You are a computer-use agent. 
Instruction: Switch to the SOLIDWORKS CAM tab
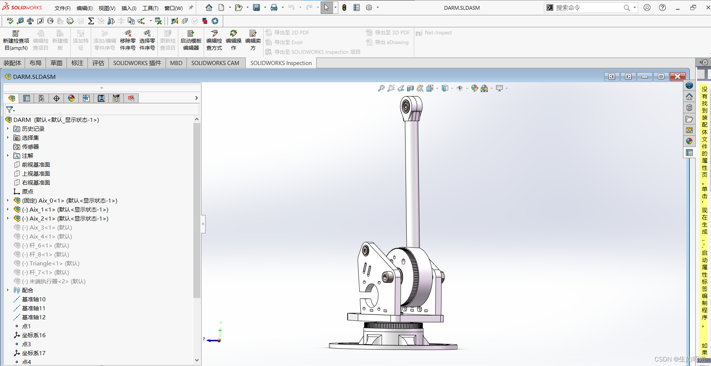click(215, 63)
